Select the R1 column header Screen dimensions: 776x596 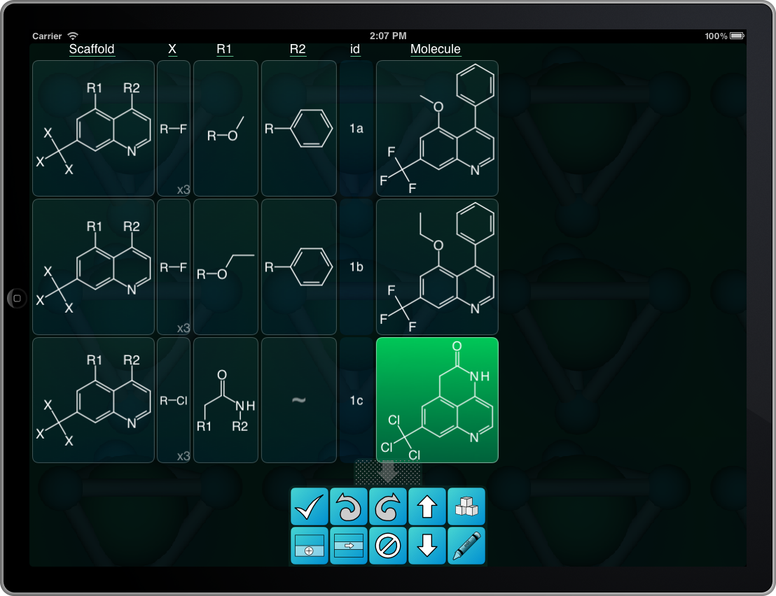pyautogui.click(x=224, y=49)
